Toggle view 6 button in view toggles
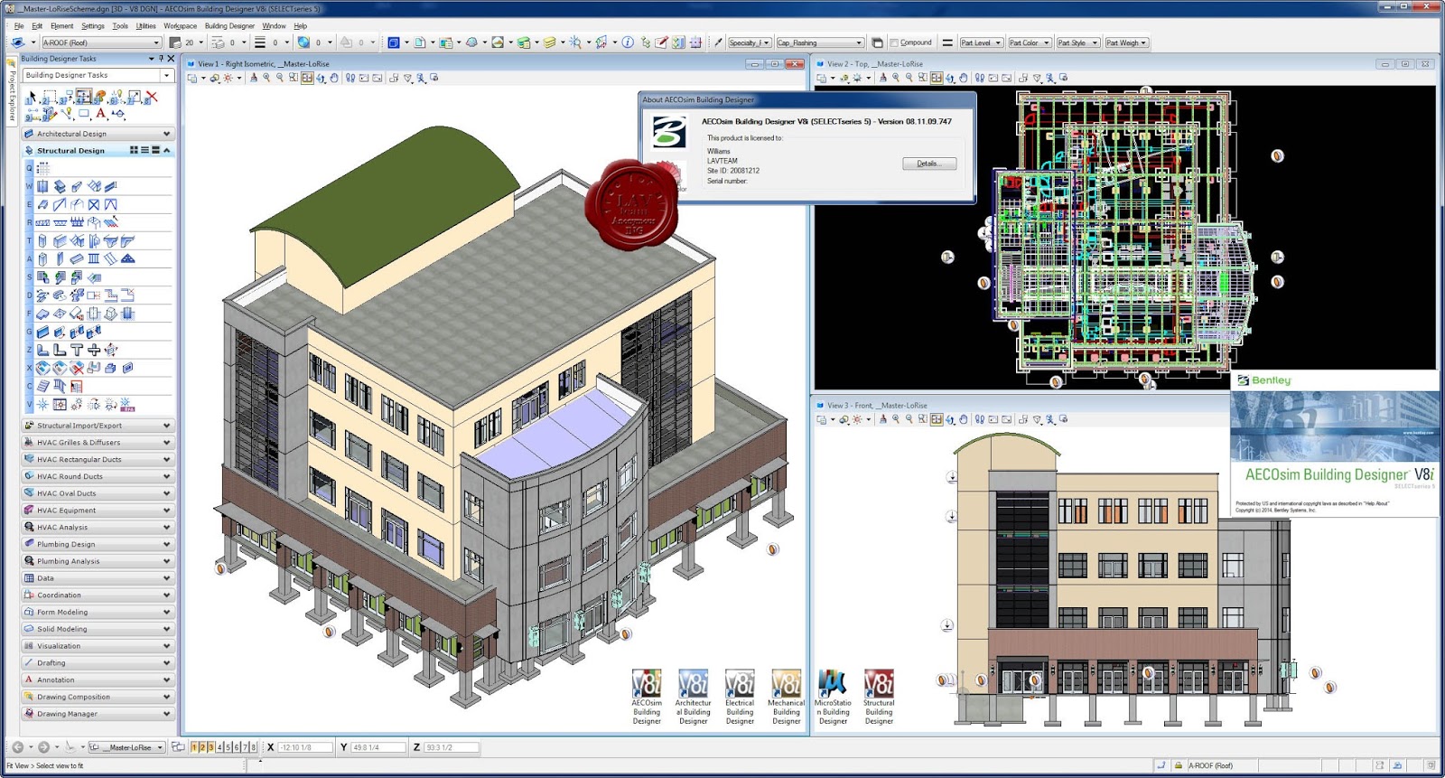This screenshot has height=778, width=1445. (x=236, y=747)
